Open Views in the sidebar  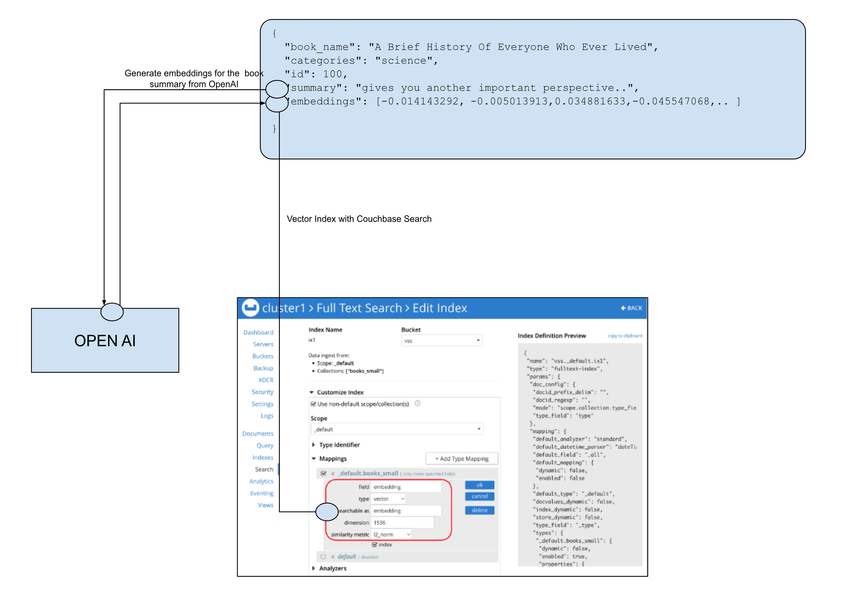265,506
